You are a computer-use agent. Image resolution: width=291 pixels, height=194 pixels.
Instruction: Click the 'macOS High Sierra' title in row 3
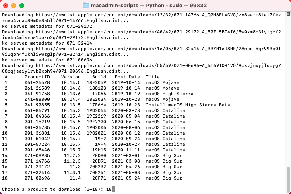(169, 94)
